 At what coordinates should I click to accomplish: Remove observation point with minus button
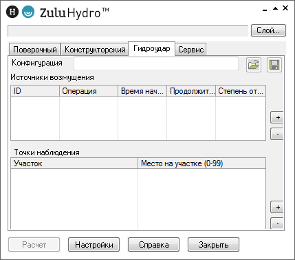pos(277,223)
